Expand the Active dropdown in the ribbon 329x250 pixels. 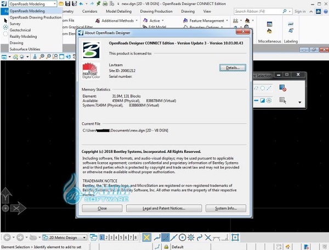click(163, 20)
